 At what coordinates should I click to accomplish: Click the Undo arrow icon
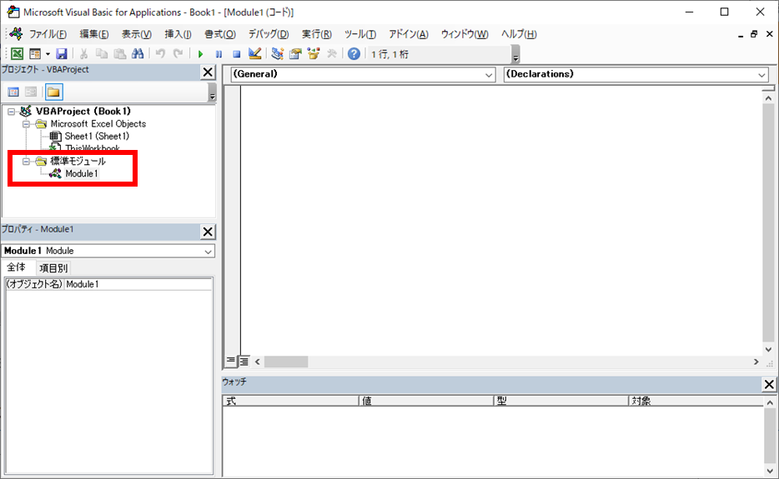160,53
